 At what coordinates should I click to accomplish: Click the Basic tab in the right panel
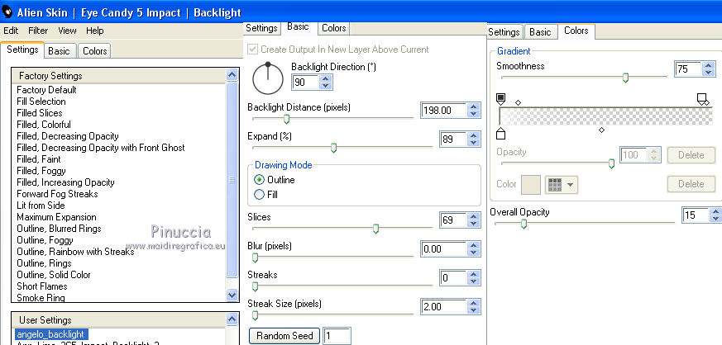(x=540, y=32)
